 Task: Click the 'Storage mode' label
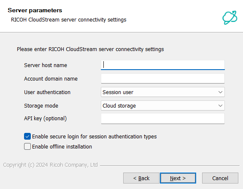(x=41, y=105)
